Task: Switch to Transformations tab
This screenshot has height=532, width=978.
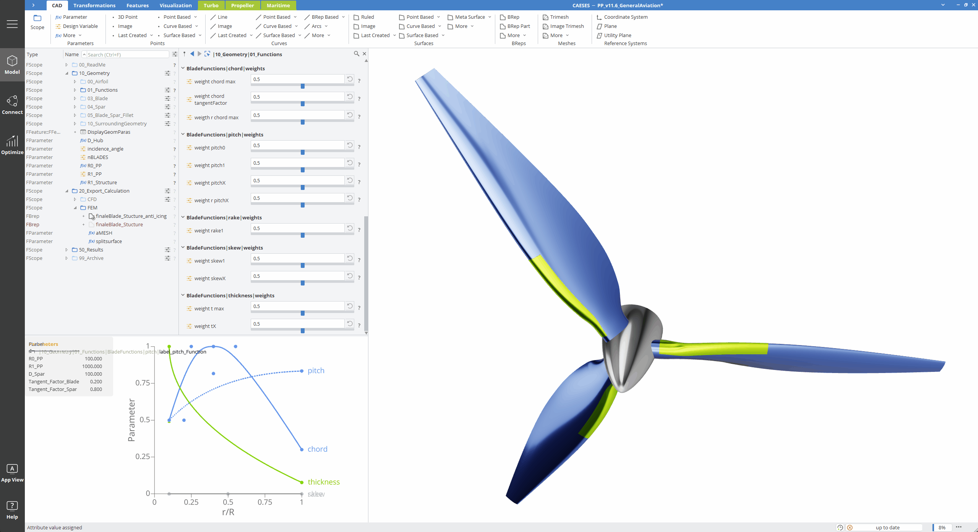Action: pos(94,5)
